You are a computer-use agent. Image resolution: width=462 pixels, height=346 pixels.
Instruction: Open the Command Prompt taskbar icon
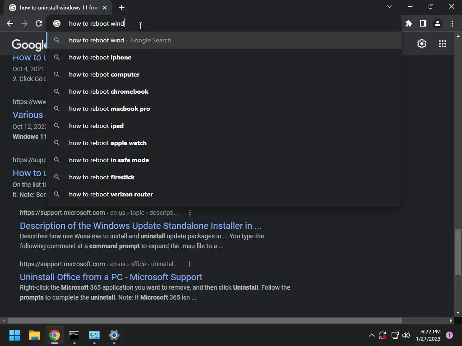tap(74, 335)
